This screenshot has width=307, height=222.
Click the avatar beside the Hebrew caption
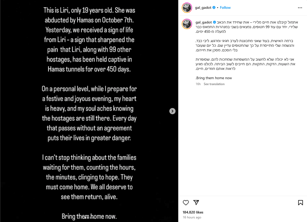click(187, 23)
